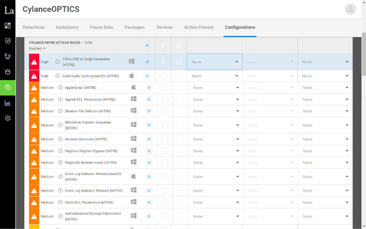The width and height of the screenshot is (366, 229).
Task: Click scrollbar down arrow at bottom right
Action: pos(364,226)
